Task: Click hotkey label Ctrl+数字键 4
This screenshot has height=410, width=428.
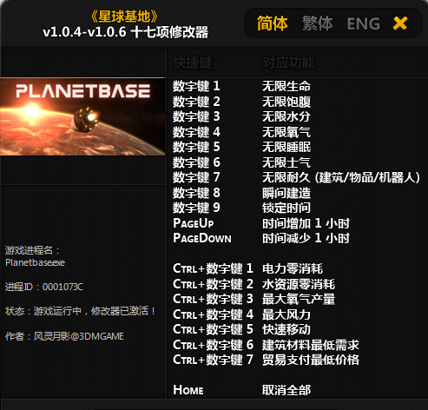Action: pyautogui.click(x=213, y=314)
